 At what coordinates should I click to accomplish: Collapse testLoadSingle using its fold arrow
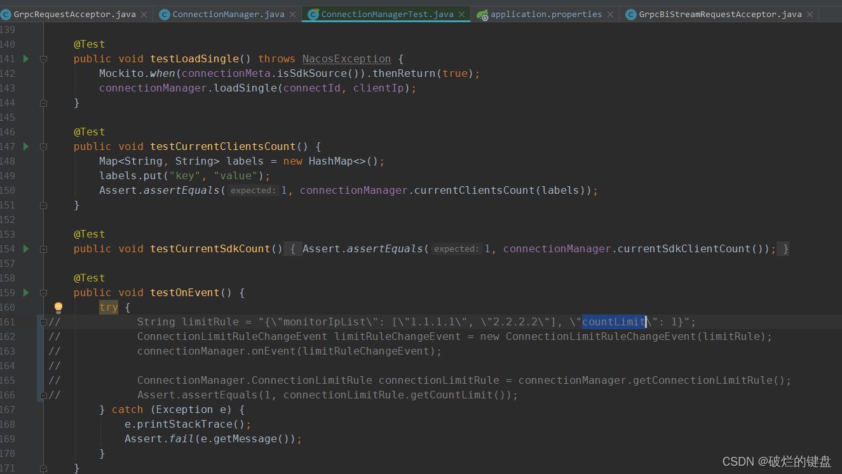tap(43, 58)
